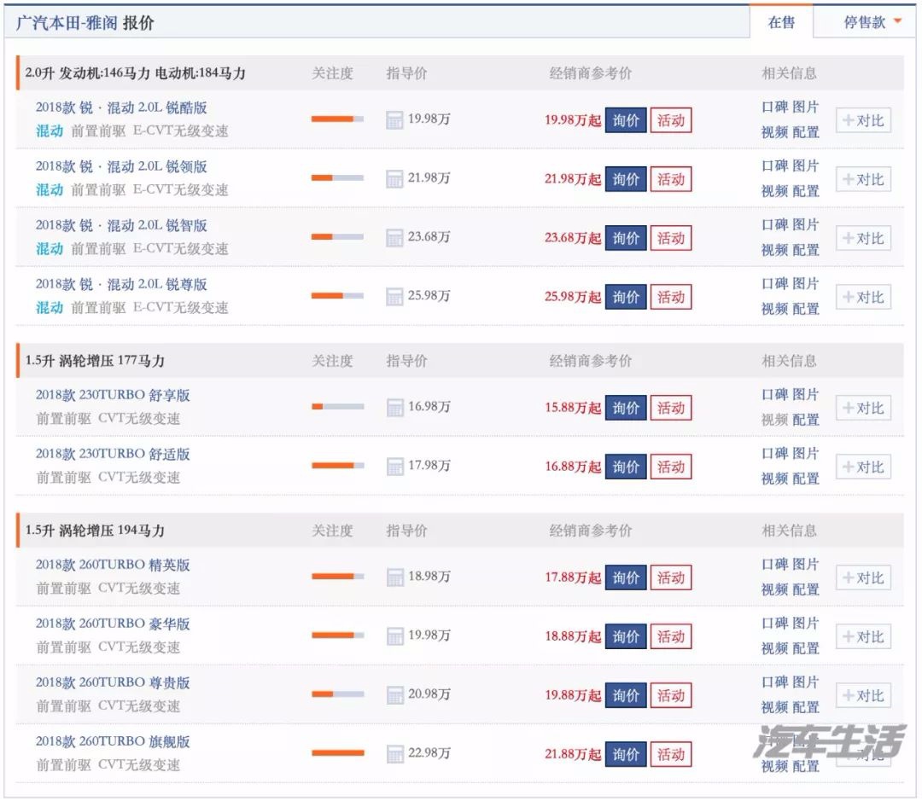
Task: Open 活动 for 锐智版 23.68万起
Action: pyautogui.click(x=671, y=238)
